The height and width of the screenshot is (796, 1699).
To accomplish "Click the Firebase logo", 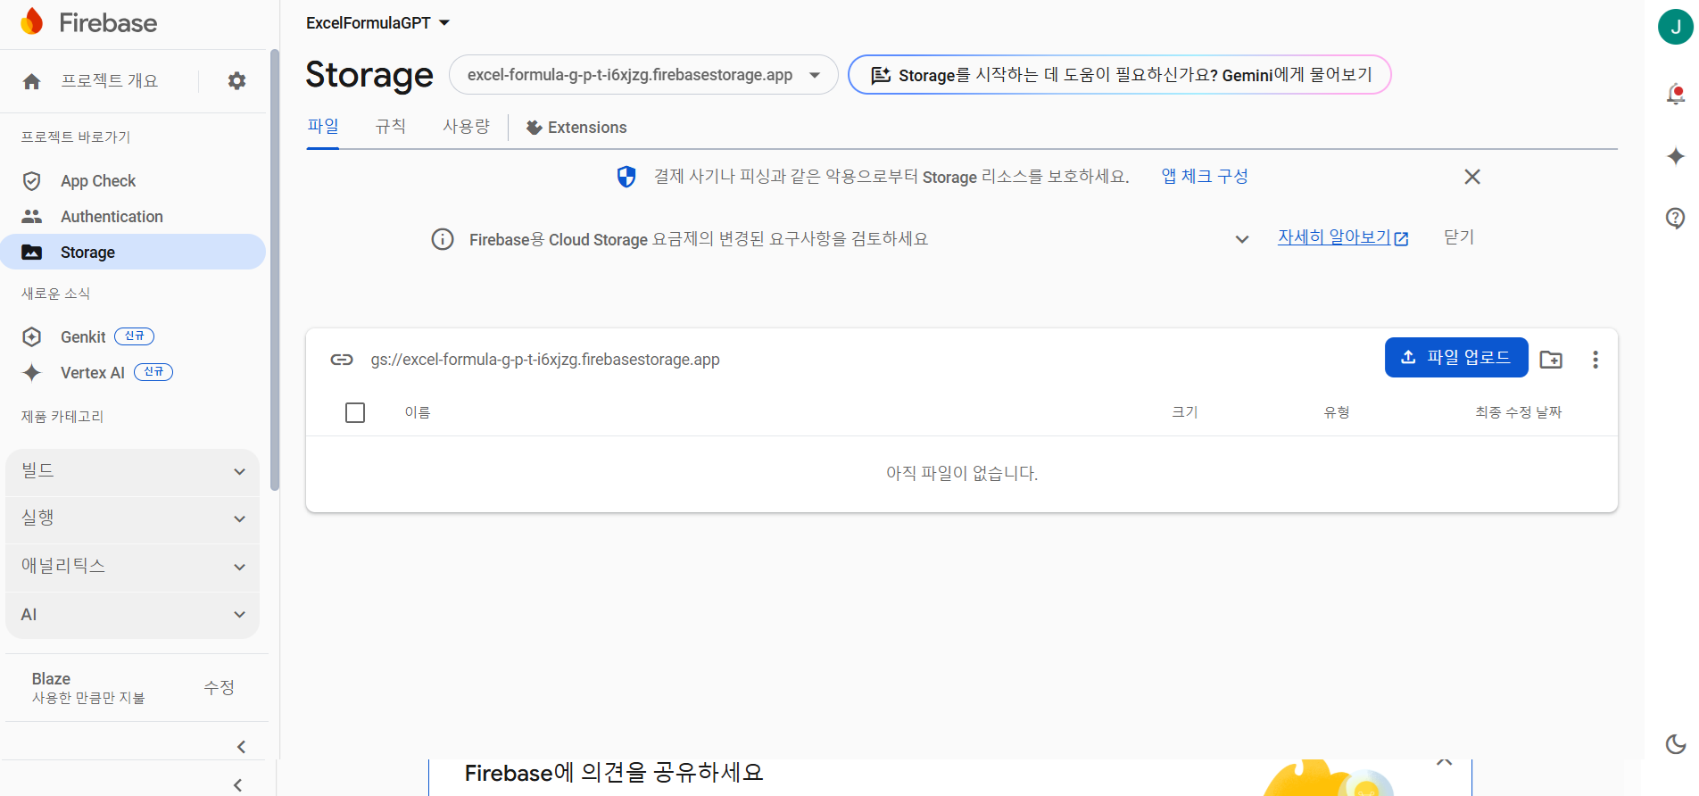I will click(88, 22).
